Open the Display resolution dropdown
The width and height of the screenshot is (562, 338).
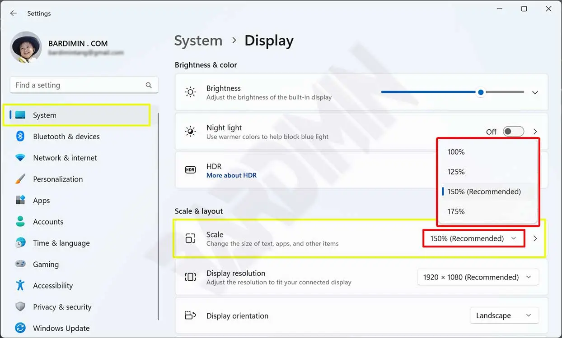[x=478, y=277]
